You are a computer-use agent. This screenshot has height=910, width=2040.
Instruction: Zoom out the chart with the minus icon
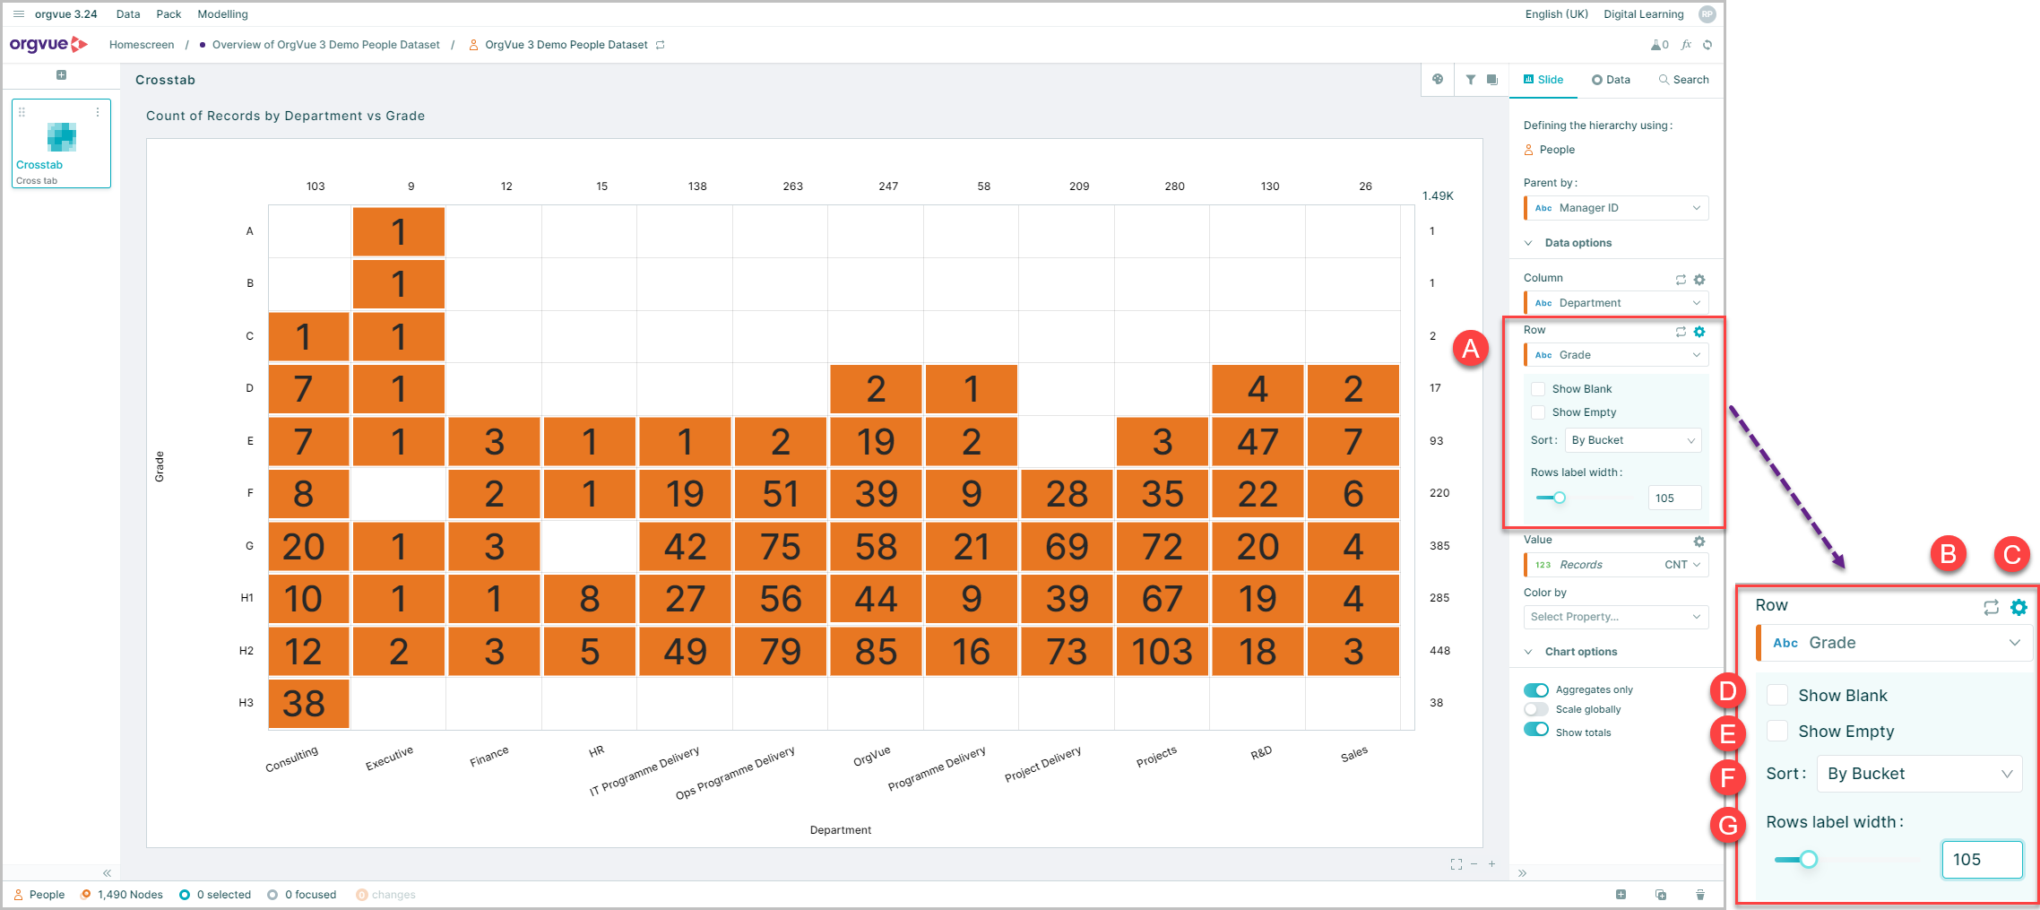click(1474, 864)
